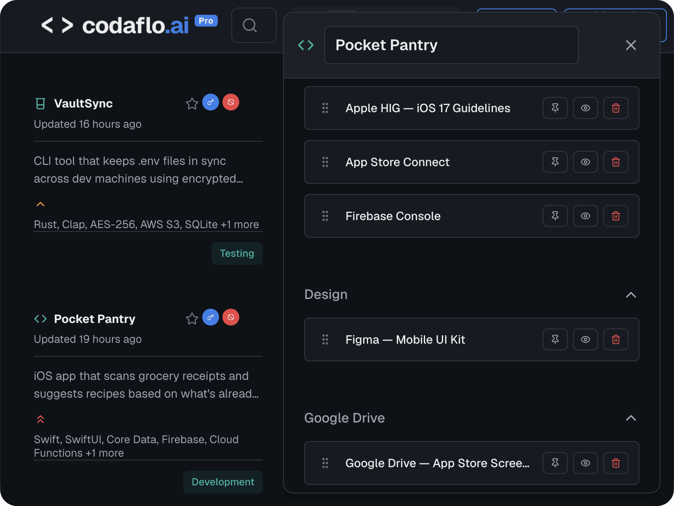The width and height of the screenshot is (674, 506).
Task: Collapse the Google Drive section
Action: (x=631, y=418)
